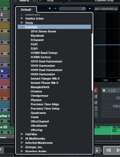The width and height of the screenshot is (120, 157).
Task: Load H3000 Factory
Action: point(41,57)
